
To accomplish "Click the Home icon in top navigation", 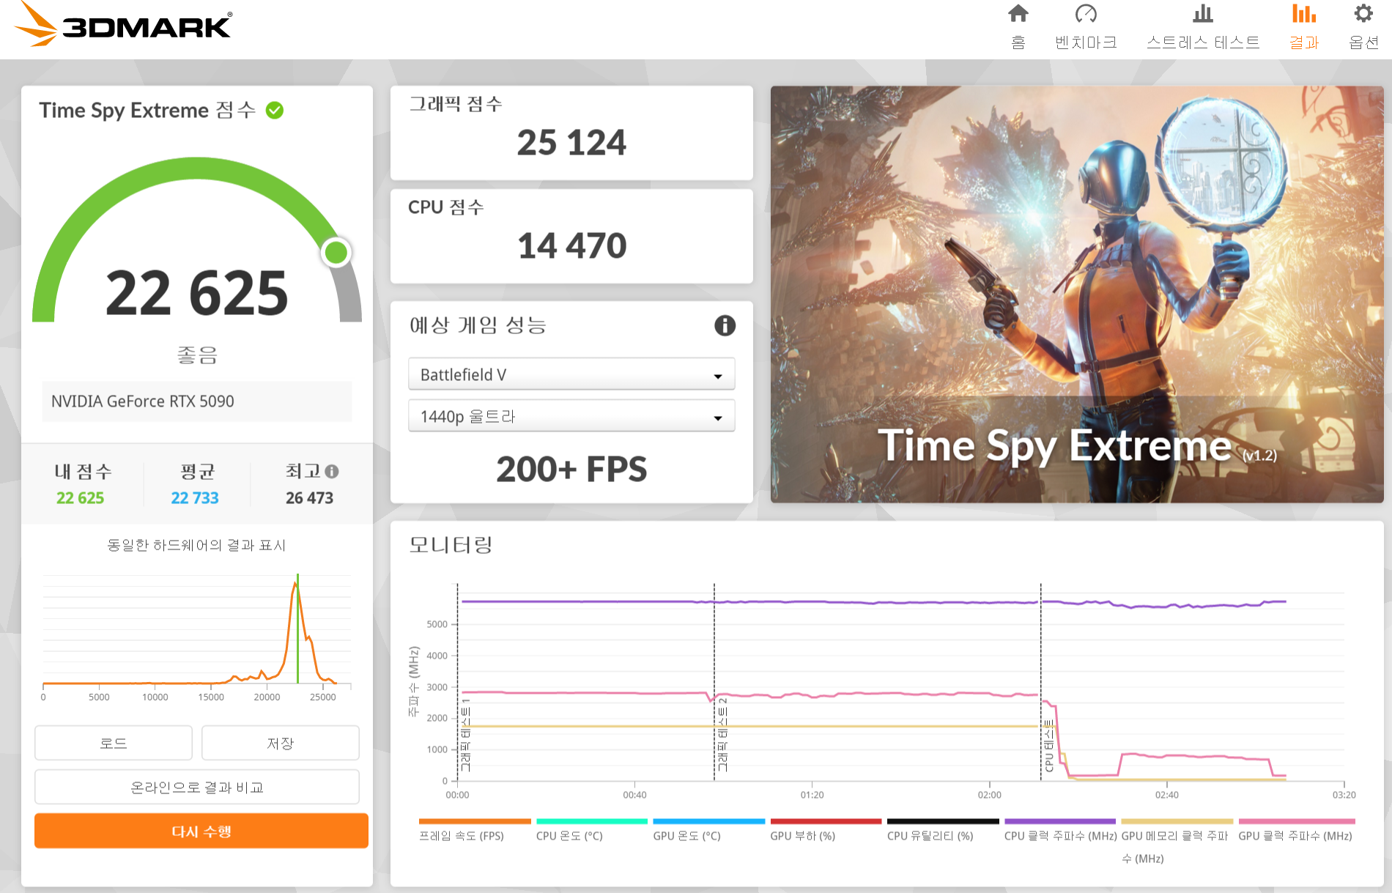I will pyautogui.click(x=1018, y=15).
